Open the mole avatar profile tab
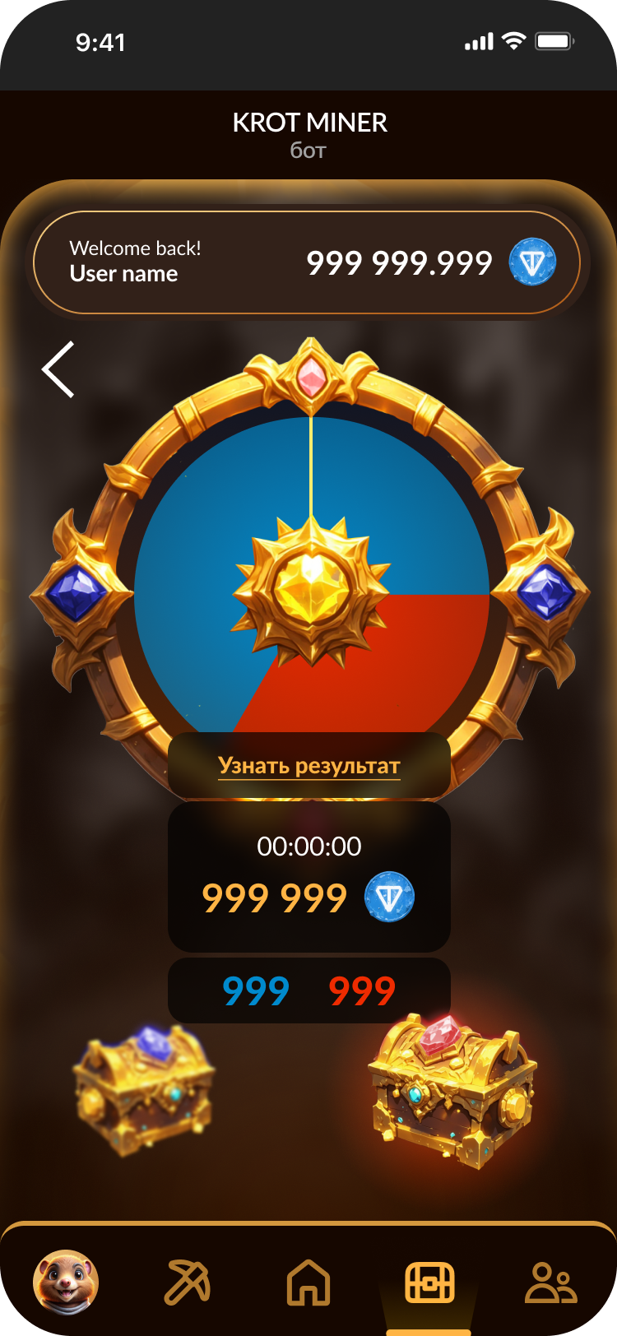617x1336 pixels. (x=66, y=1282)
